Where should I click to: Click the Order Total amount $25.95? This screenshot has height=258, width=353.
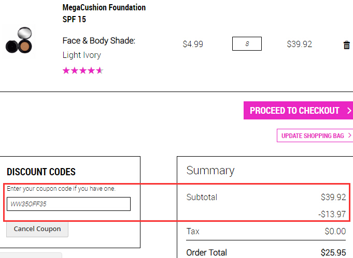pos(333,252)
